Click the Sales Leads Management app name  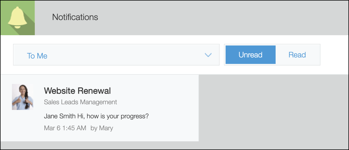80,102
